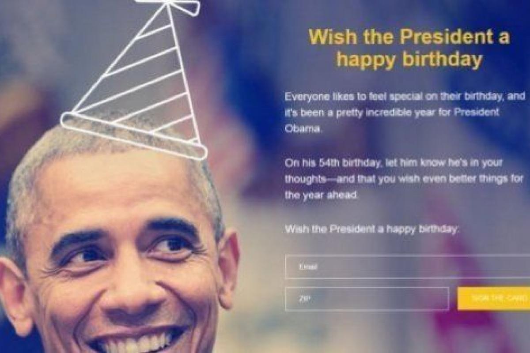The image size is (530, 353).
Task: Click the 'pretty incredible year' text line
Action: click(392, 113)
